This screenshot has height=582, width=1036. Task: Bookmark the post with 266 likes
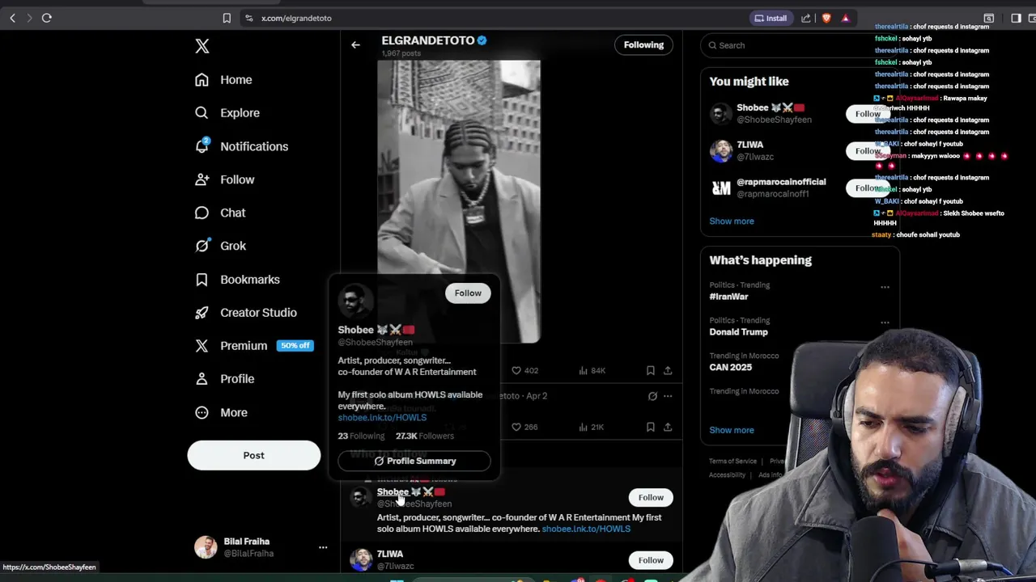(650, 427)
